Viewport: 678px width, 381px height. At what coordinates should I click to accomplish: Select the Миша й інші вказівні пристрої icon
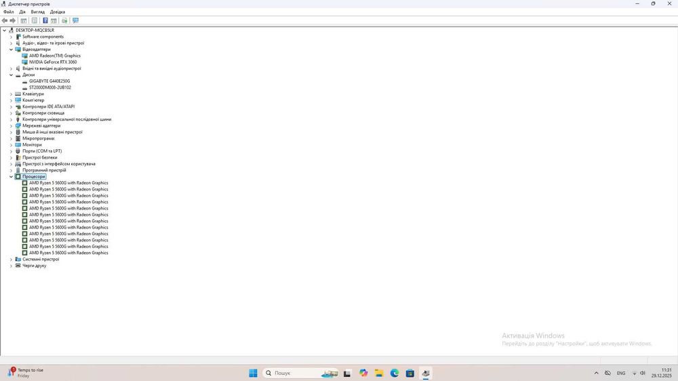[x=18, y=132]
